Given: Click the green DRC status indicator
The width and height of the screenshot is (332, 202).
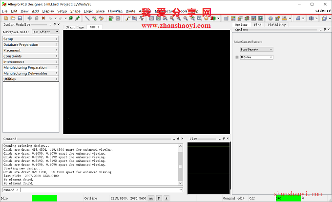Looking at the screenshot, I should point(288,199).
